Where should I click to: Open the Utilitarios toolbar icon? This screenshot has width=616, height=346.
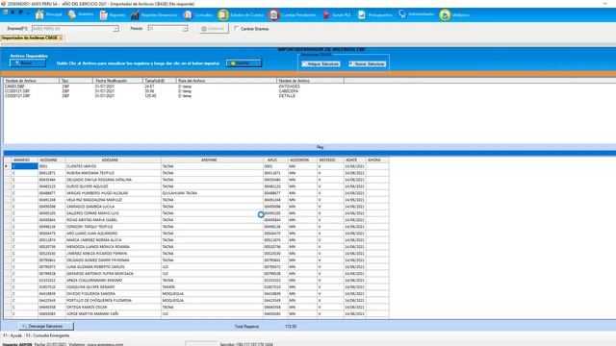coord(445,15)
